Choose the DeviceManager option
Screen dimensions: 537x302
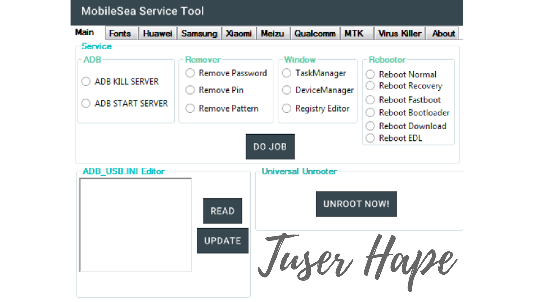(x=287, y=90)
